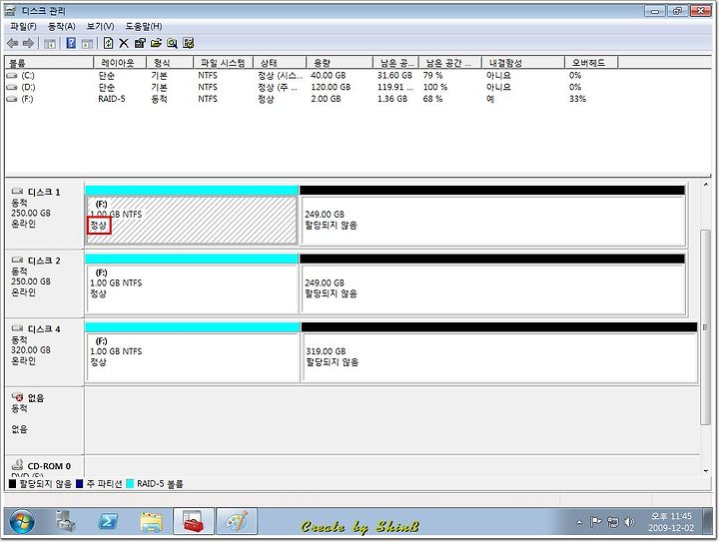Screen dimensions: 719x542
Task: Open Help via the question mark icon
Action: click(71, 43)
